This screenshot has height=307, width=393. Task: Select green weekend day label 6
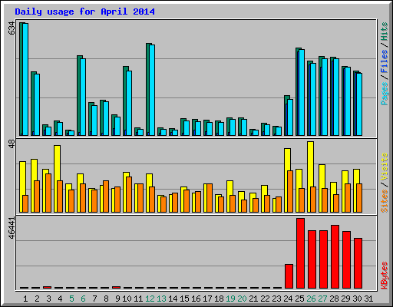click(x=83, y=299)
